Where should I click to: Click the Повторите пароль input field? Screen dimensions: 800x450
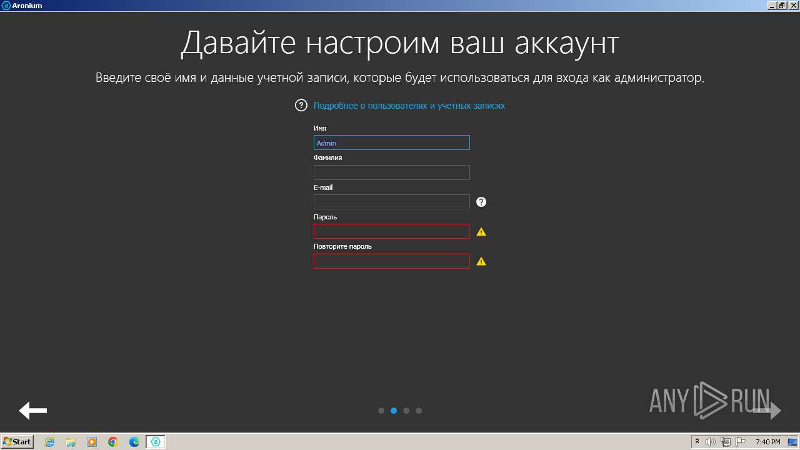391,261
